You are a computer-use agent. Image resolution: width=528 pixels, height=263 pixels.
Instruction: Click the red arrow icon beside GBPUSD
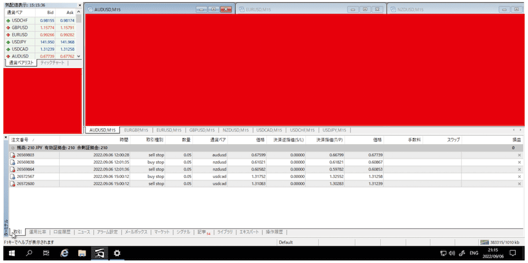[x=8, y=27]
